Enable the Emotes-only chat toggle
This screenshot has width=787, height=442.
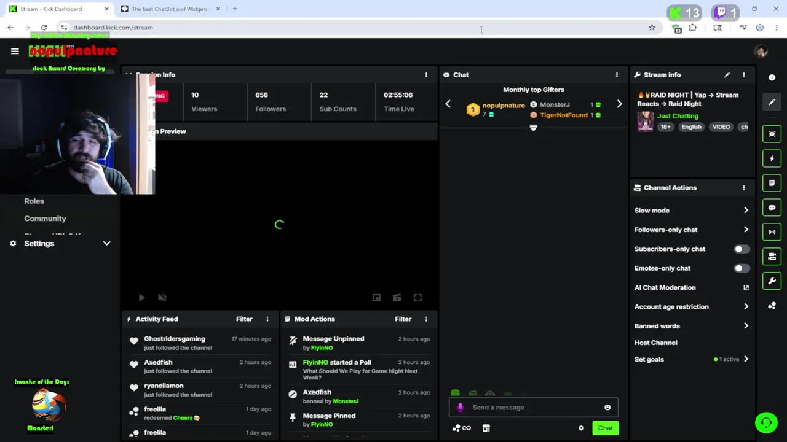coord(742,268)
